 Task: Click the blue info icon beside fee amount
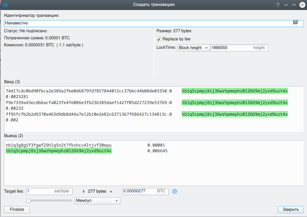(x=175, y=192)
